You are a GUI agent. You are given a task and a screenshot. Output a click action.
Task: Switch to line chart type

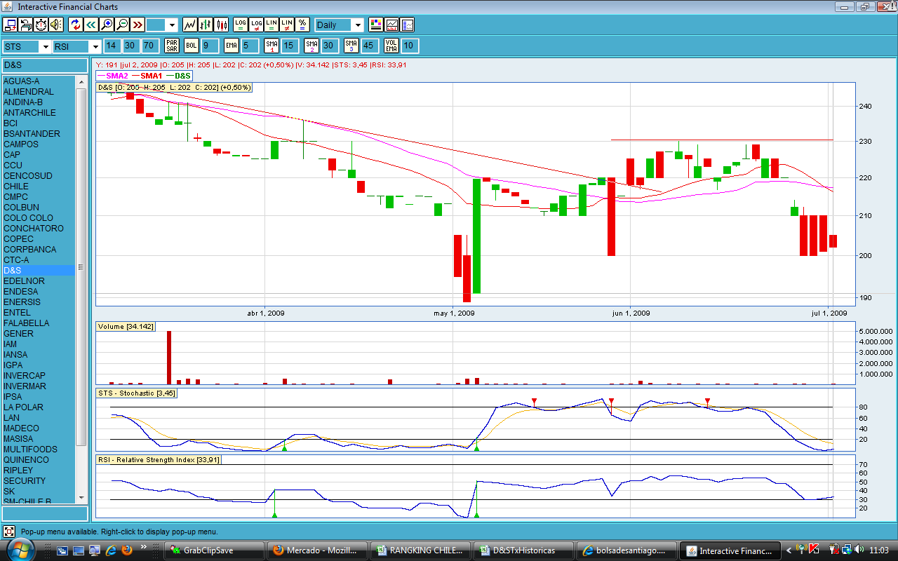pyautogui.click(x=190, y=25)
